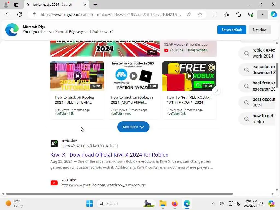Open Copilot preview taskbar icon
280x210 pixels.
[x=272, y=203]
